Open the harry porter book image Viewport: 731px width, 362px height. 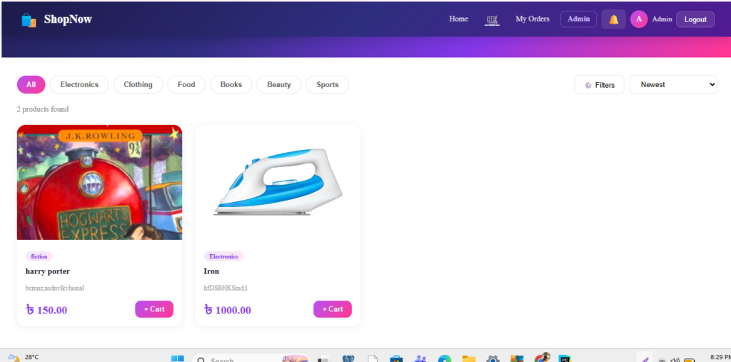click(x=99, y=182)
